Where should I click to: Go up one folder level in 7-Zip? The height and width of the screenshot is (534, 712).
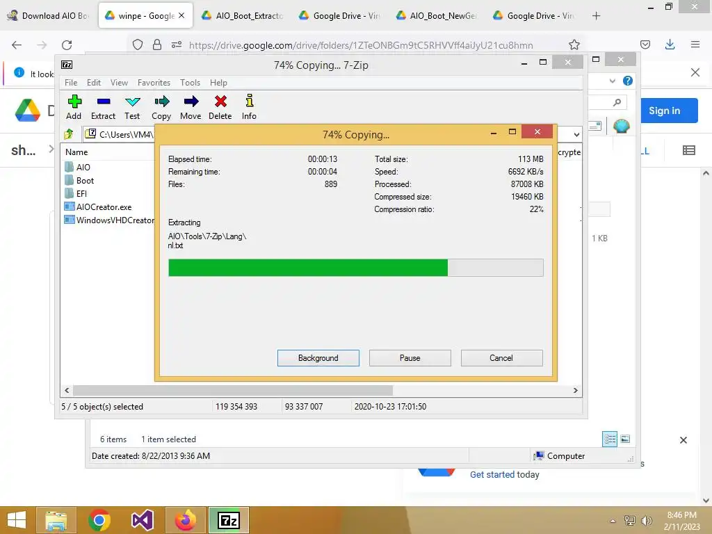point(69,134)
